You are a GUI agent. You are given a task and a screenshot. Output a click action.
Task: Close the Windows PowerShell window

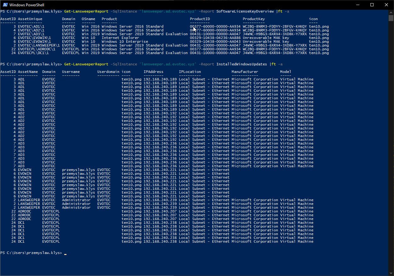[x=386, y=5]
